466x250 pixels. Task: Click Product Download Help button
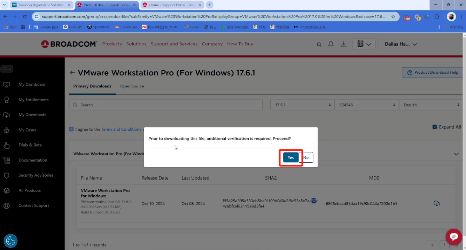pyautogui.click(x=433, y=72)
